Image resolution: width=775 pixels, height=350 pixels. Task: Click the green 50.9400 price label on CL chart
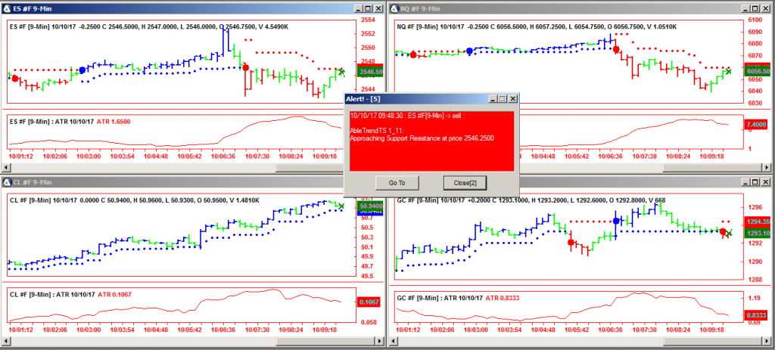[369, 206]
